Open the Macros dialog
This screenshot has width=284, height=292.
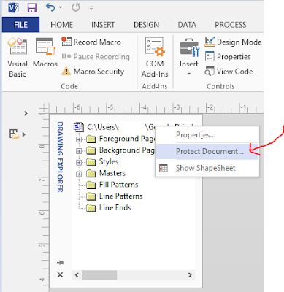[45, 53]
